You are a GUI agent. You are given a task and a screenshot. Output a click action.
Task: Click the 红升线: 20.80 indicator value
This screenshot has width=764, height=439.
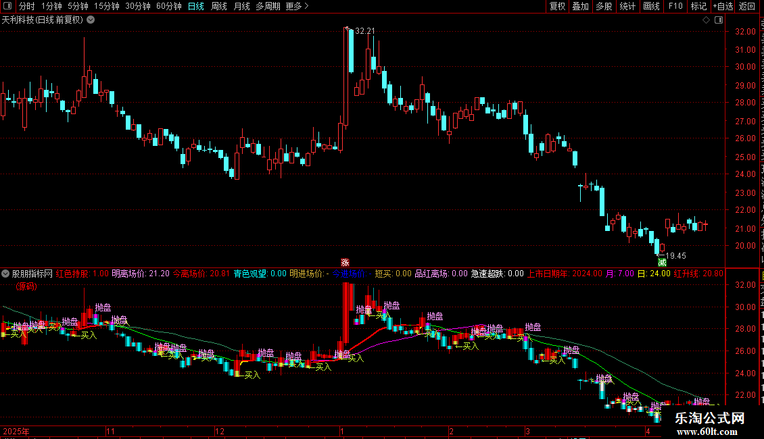point(698,274)
